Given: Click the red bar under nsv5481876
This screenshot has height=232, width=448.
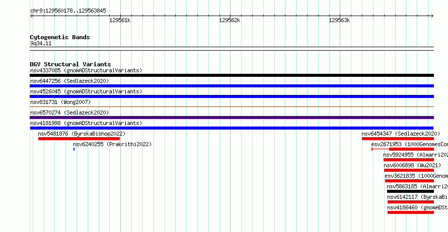Looking at the screenshot, I should [79, 139].
